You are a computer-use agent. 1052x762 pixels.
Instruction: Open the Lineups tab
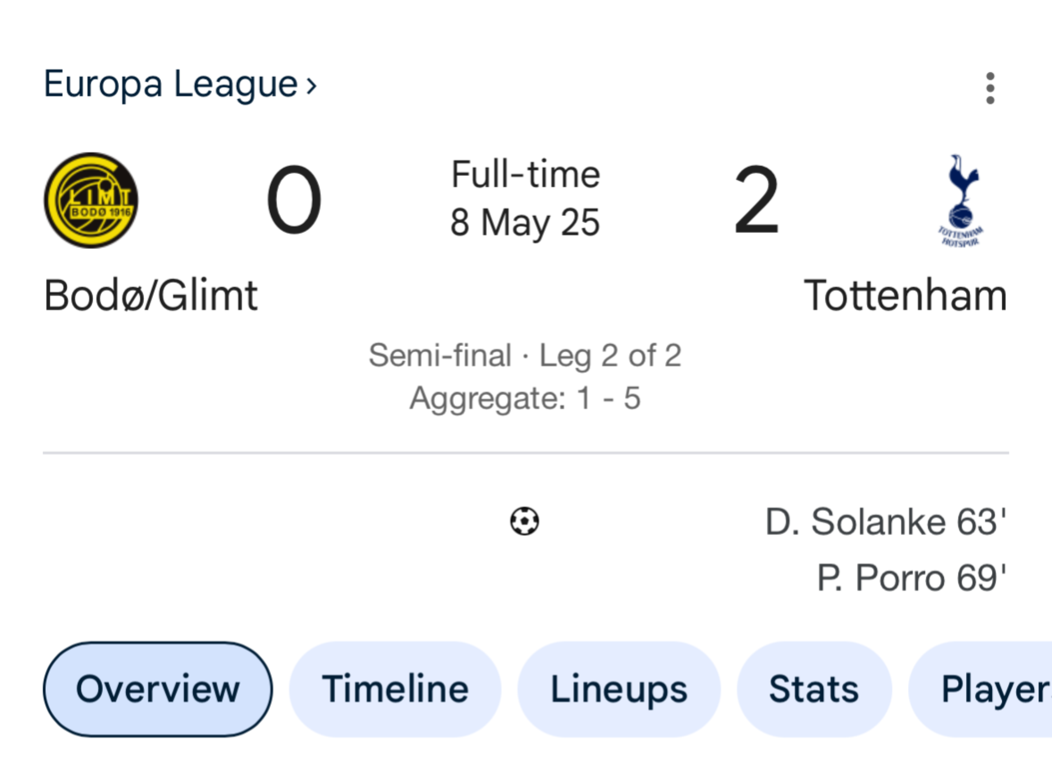coord(619,689)
